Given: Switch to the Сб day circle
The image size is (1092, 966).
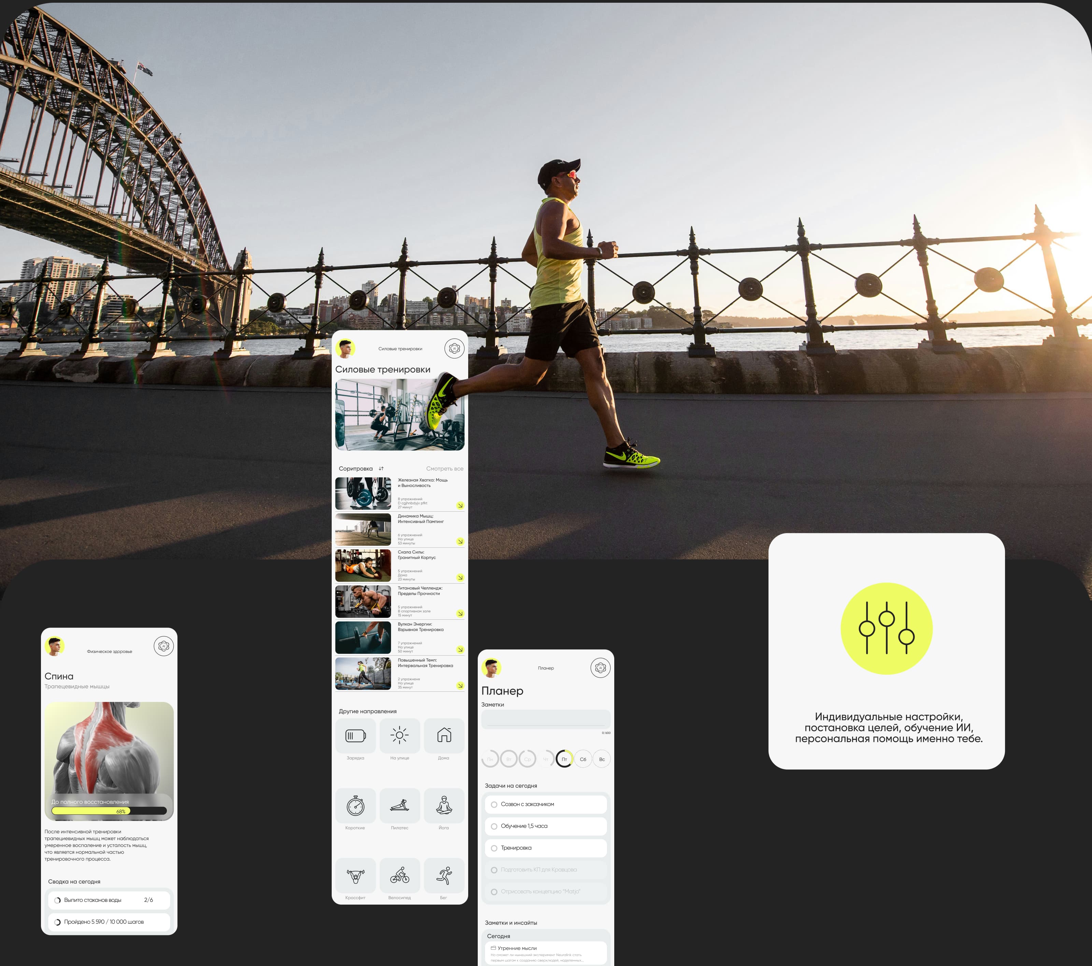Looking at the screenshot, I should [x=583, y=759].
